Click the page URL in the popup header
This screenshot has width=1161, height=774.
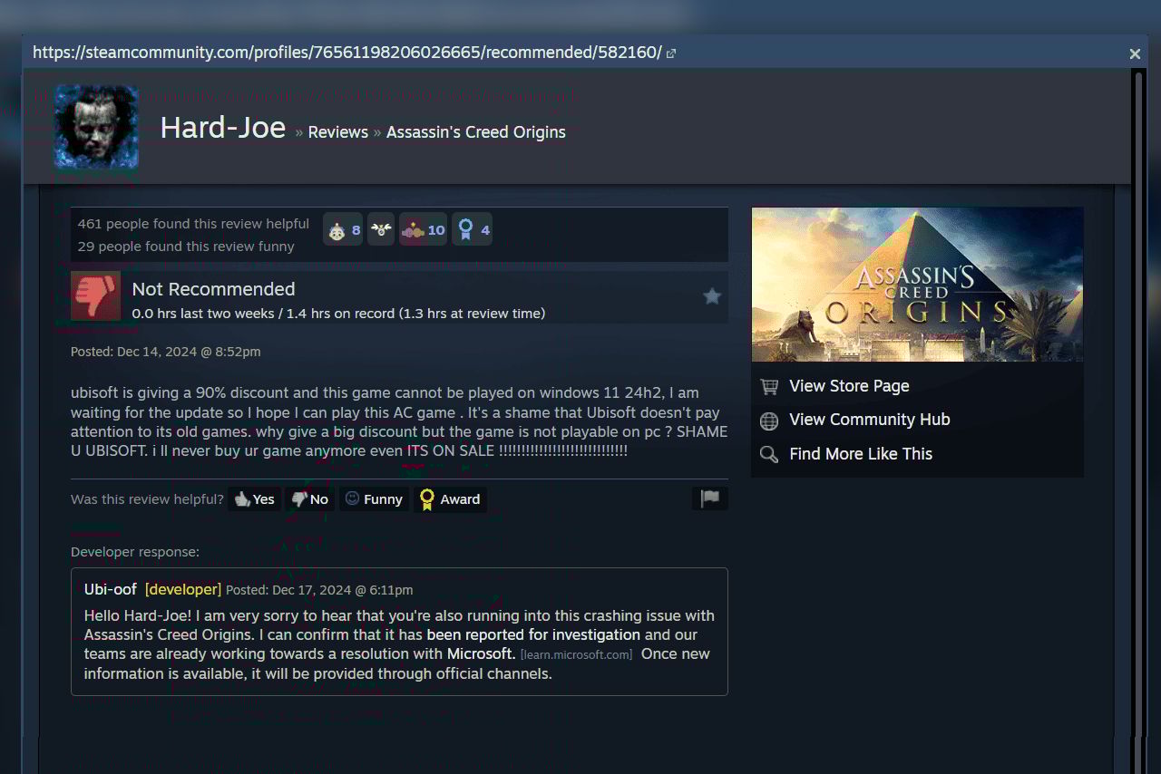pyautogui.click(x=347, y=53)
